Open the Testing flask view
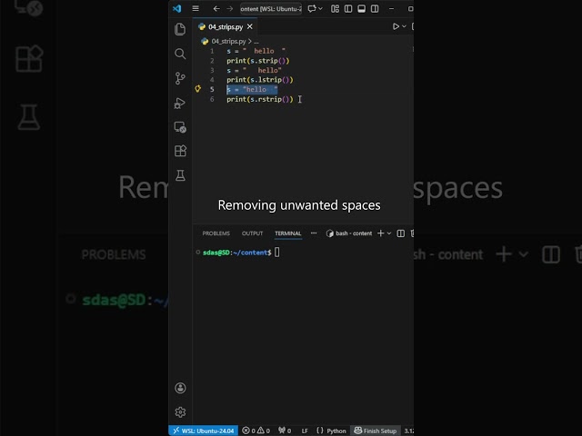This screenshot has width=582, height=436. pyautogui.click(x=180, y=175)
